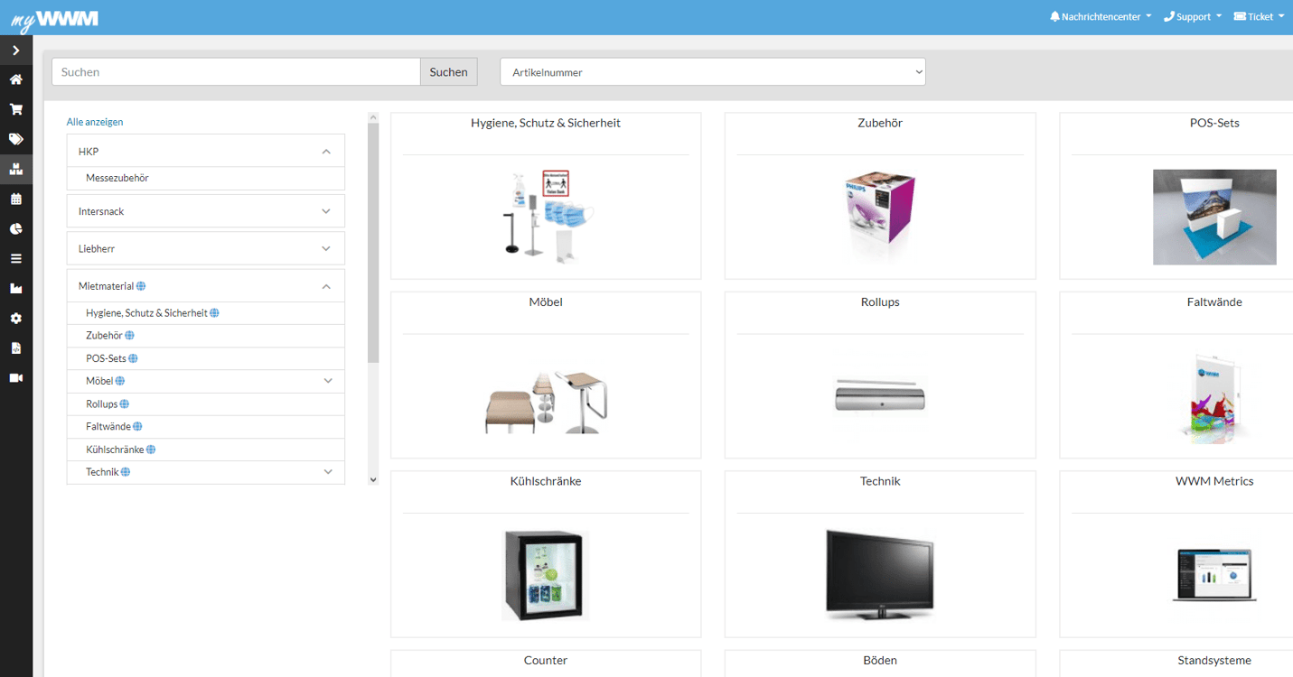Select the shopping cart icon
Image resolution: width=1293 pixels, height=677 pixels.
(x=15, y=108)
